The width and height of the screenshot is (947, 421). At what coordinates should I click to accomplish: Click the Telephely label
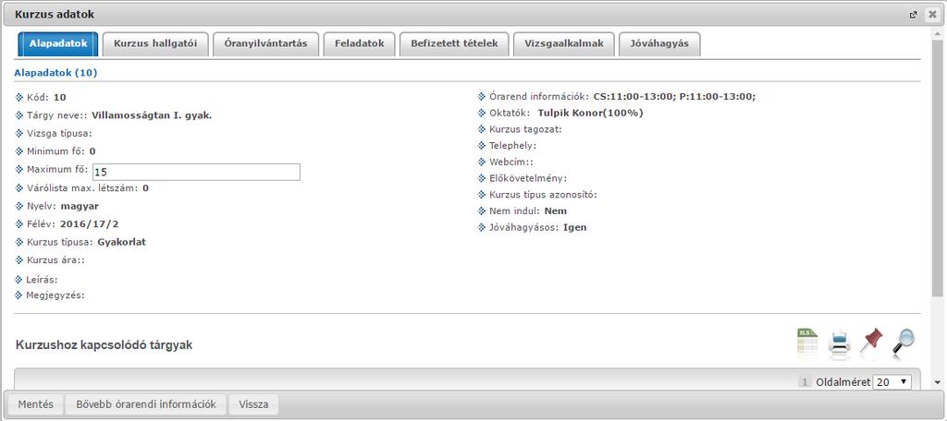[512, 145]
